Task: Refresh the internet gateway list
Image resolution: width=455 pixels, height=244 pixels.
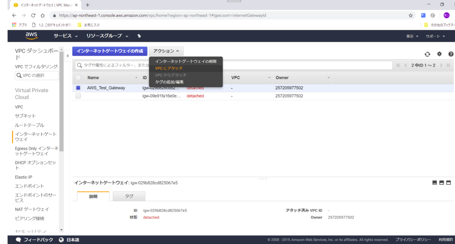Action: click(427, 54)
